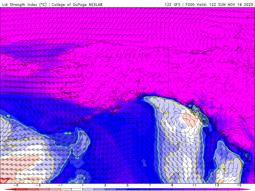Click the 7 value on the color scale

pos(150,185)
